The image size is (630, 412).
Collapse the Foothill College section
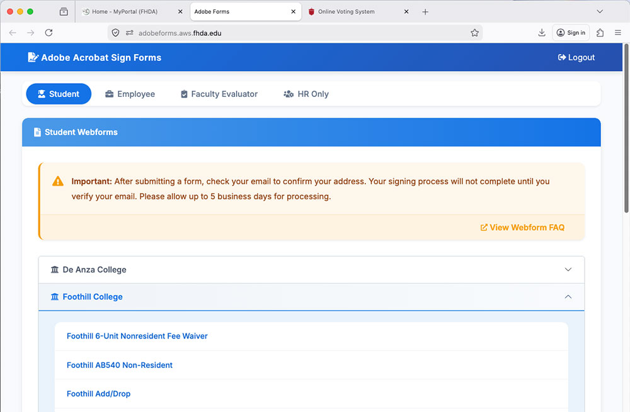(x=311, y=297)
